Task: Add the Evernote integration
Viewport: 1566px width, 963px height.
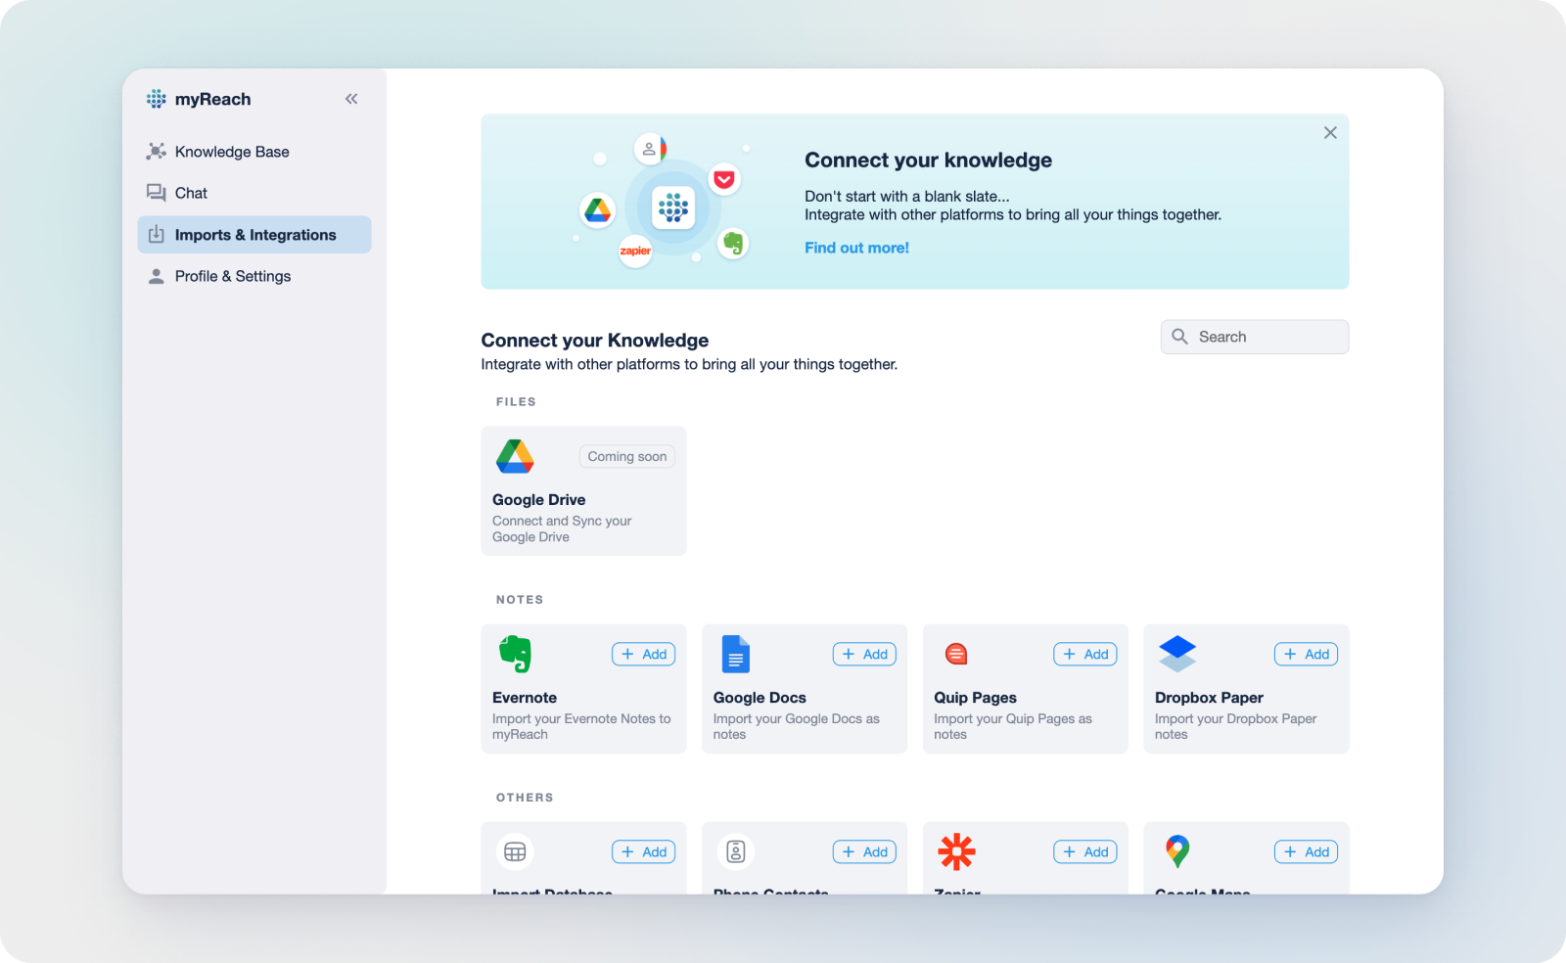Action: pyautogui.click(x=643, y=654)
